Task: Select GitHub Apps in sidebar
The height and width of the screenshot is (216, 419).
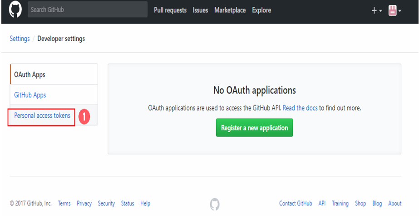Action: point(54,95)
